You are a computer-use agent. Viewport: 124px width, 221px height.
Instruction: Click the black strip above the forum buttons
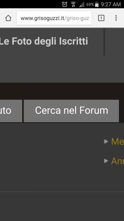click(62, 91)
